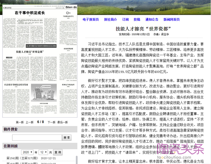Open issue 第1541期 dated 2020-12-21
This screenshot has width=211, height=164.
32,159
